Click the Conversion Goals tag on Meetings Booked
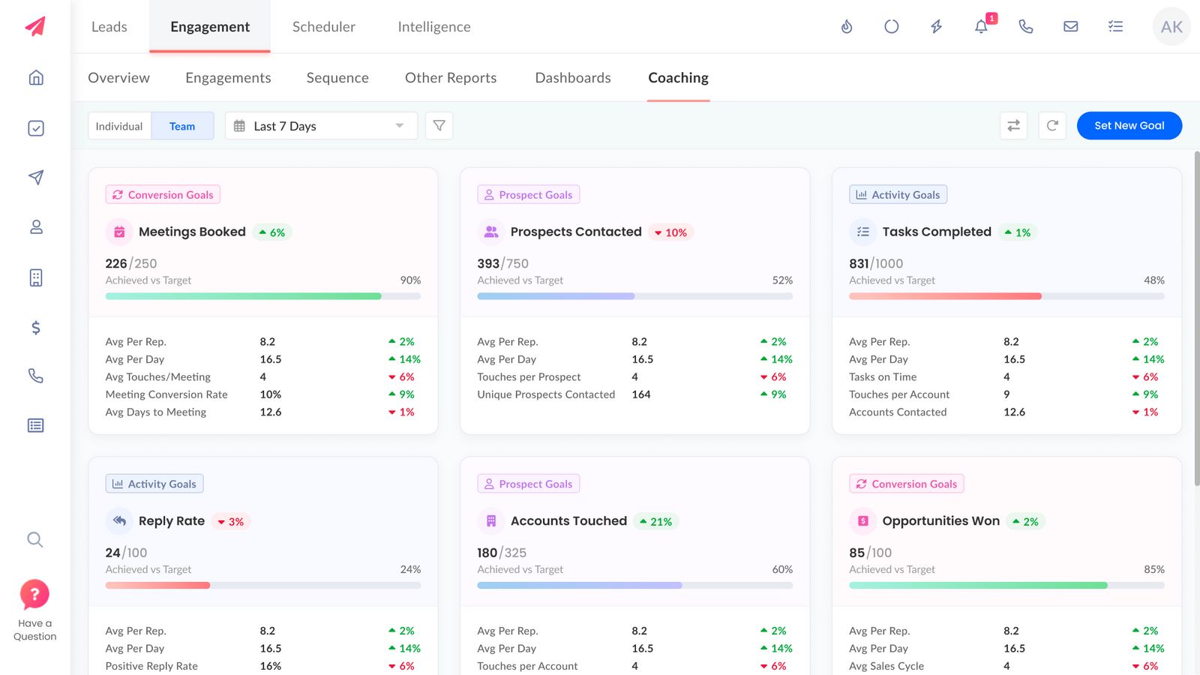Viewport: 1200px width, 675px height. 163,194
